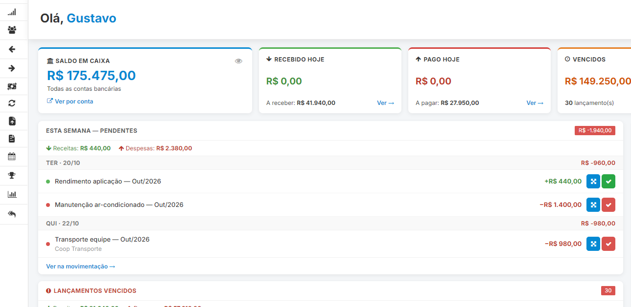The width and height of the screenshot is (631, 307).
Task: Select Transporte equipe — Out/2026 row text
Action: 102,239
